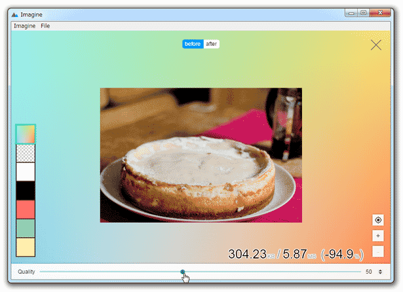
Task: Click the reset zoom target icon
Action: (x=378, y=220)
